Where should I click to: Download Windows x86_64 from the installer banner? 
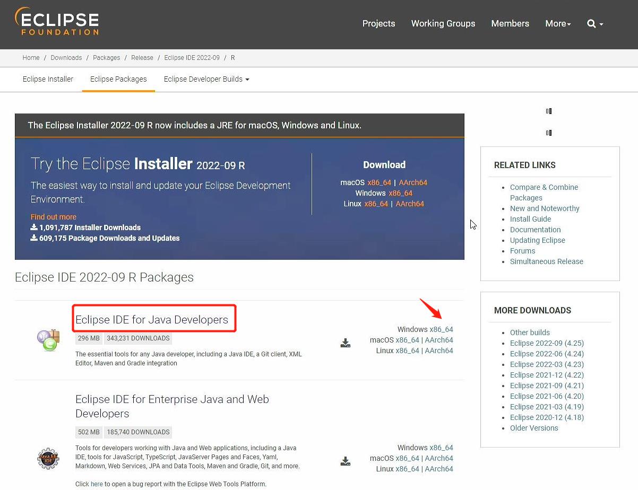click(401, 193)
